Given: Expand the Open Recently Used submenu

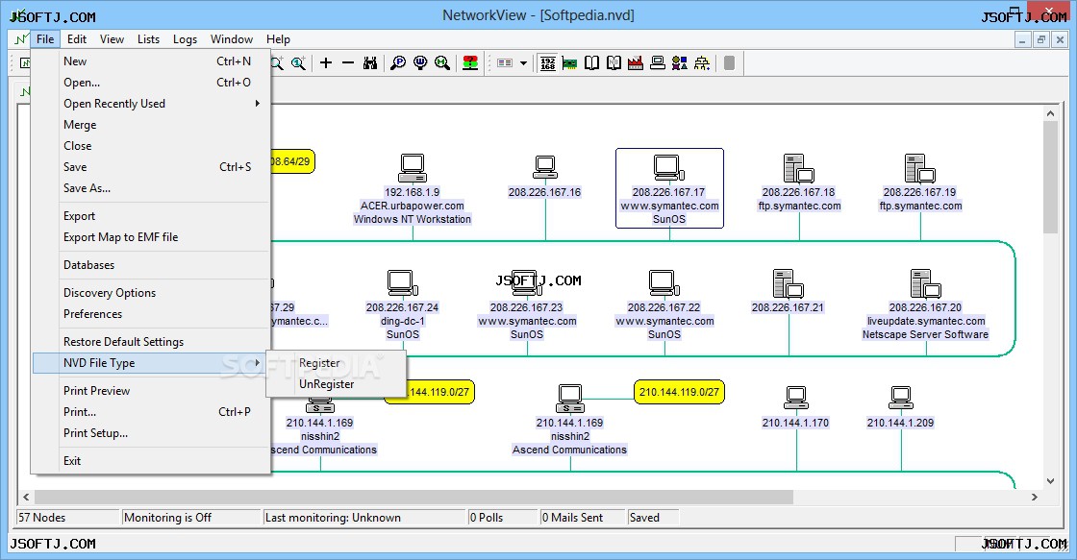Looking at the screenshot, I should coord(151,104).
